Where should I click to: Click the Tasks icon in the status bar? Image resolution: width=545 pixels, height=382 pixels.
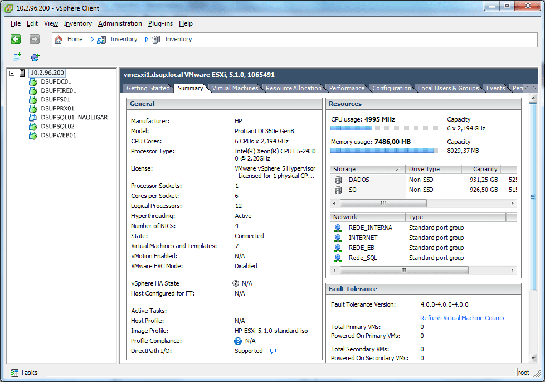[x=14, y=373]
